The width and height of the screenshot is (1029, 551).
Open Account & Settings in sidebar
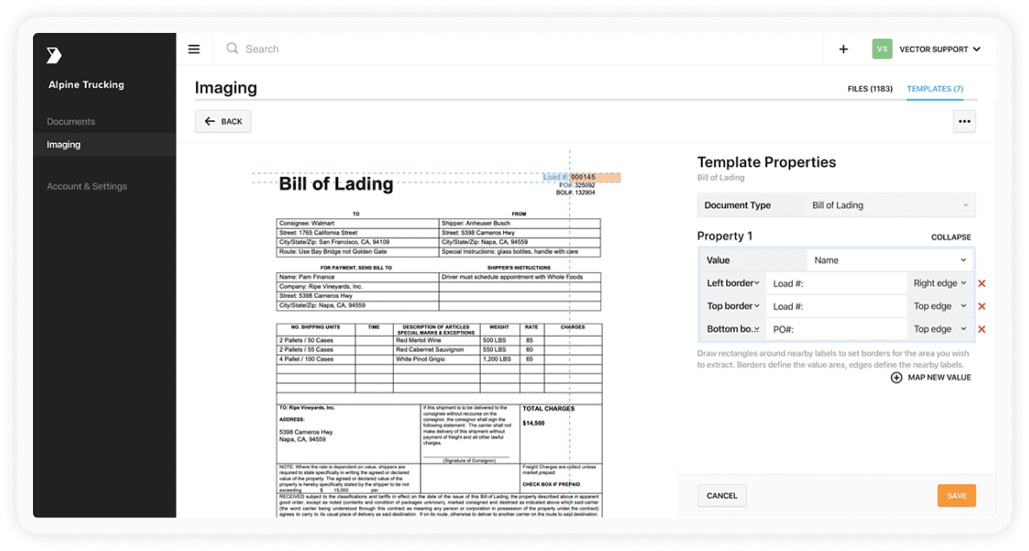(87, 187)
